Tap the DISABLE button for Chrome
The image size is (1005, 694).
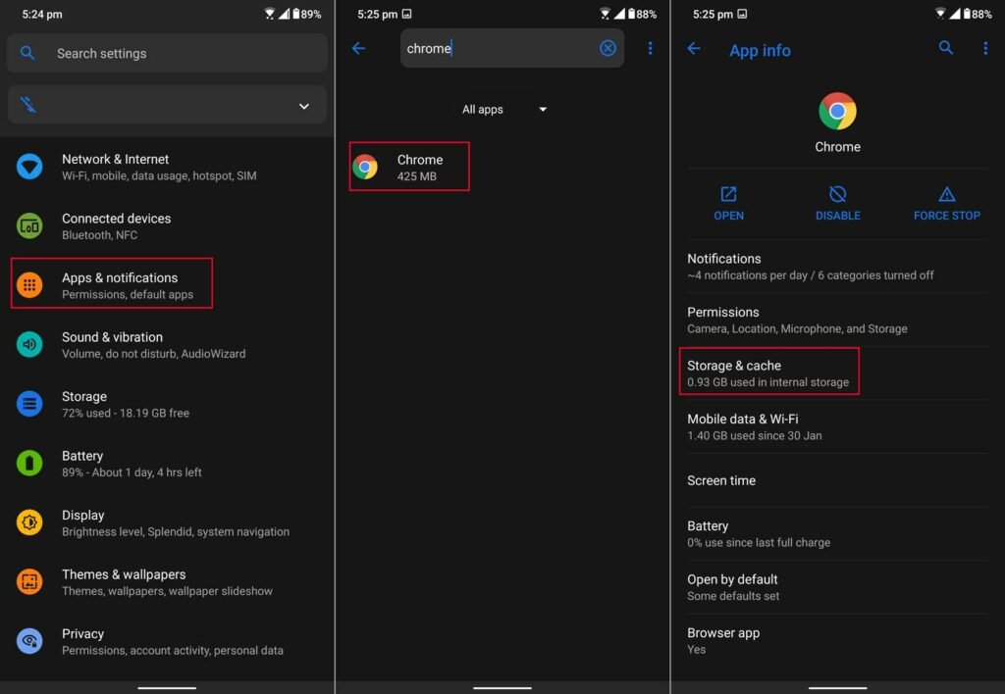click(x=838, y=203)
